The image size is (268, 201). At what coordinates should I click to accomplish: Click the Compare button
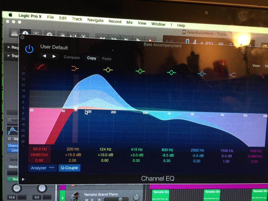click(72, 57)
